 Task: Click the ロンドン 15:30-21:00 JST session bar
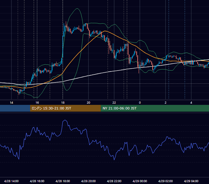[65, 108]
